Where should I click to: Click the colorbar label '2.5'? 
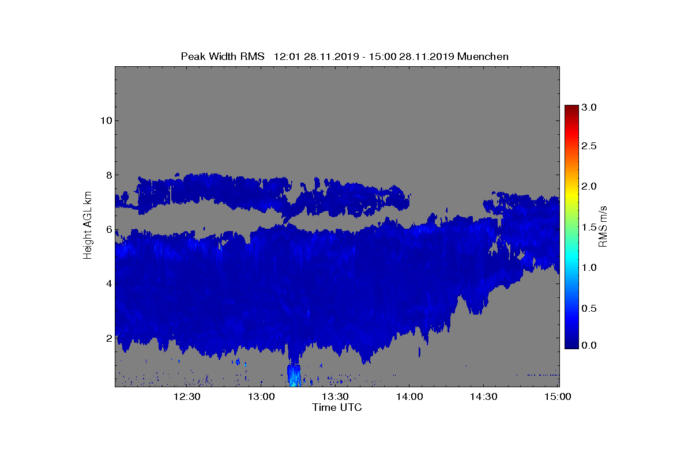[x=589, y=146]
